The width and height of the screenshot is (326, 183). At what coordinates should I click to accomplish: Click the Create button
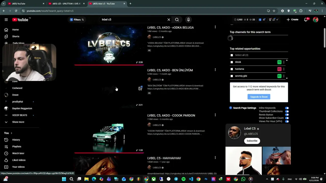tap(292, 20)
